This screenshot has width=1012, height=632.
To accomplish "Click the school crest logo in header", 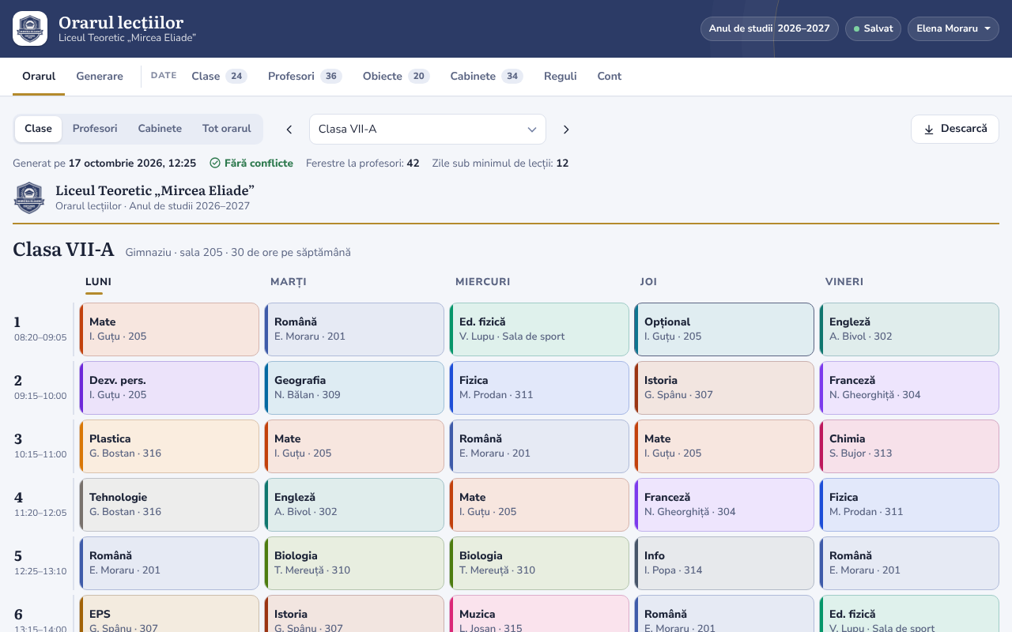I will pyautogui.click(x=30, y=28).
